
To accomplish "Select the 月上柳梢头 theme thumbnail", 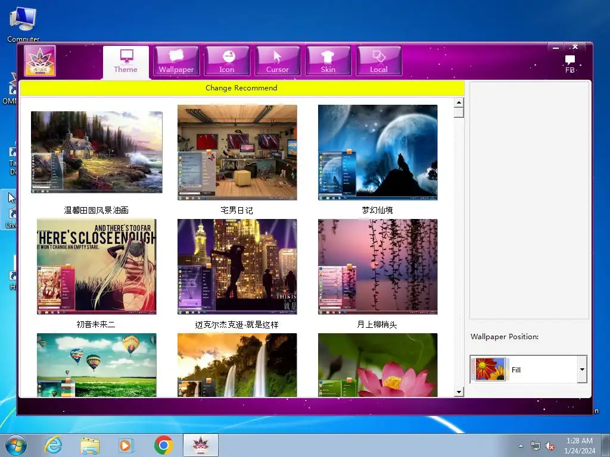I will pyautogui.click(x=377, y=267).
